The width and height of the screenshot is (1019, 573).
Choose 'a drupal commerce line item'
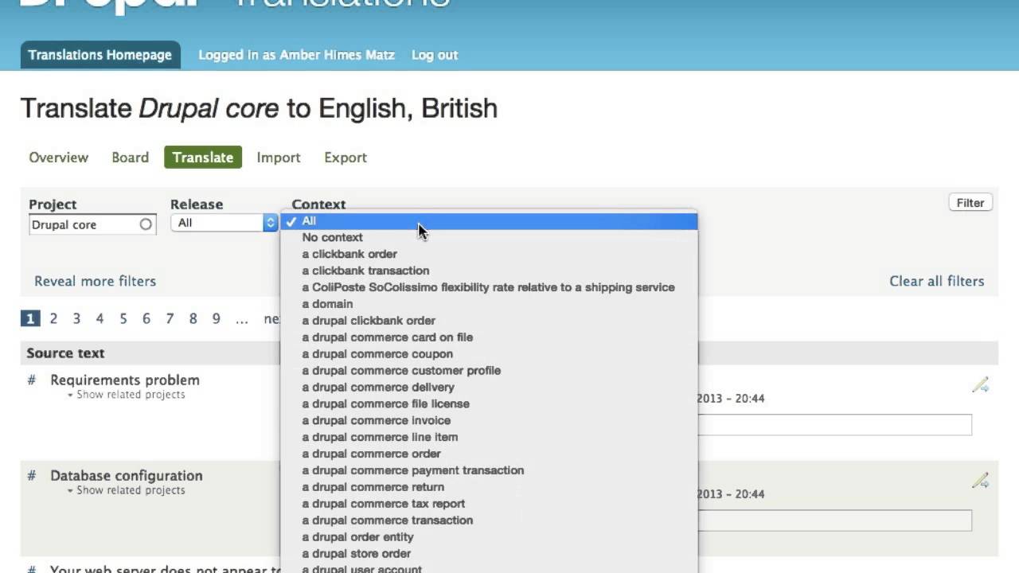[489, 438]
